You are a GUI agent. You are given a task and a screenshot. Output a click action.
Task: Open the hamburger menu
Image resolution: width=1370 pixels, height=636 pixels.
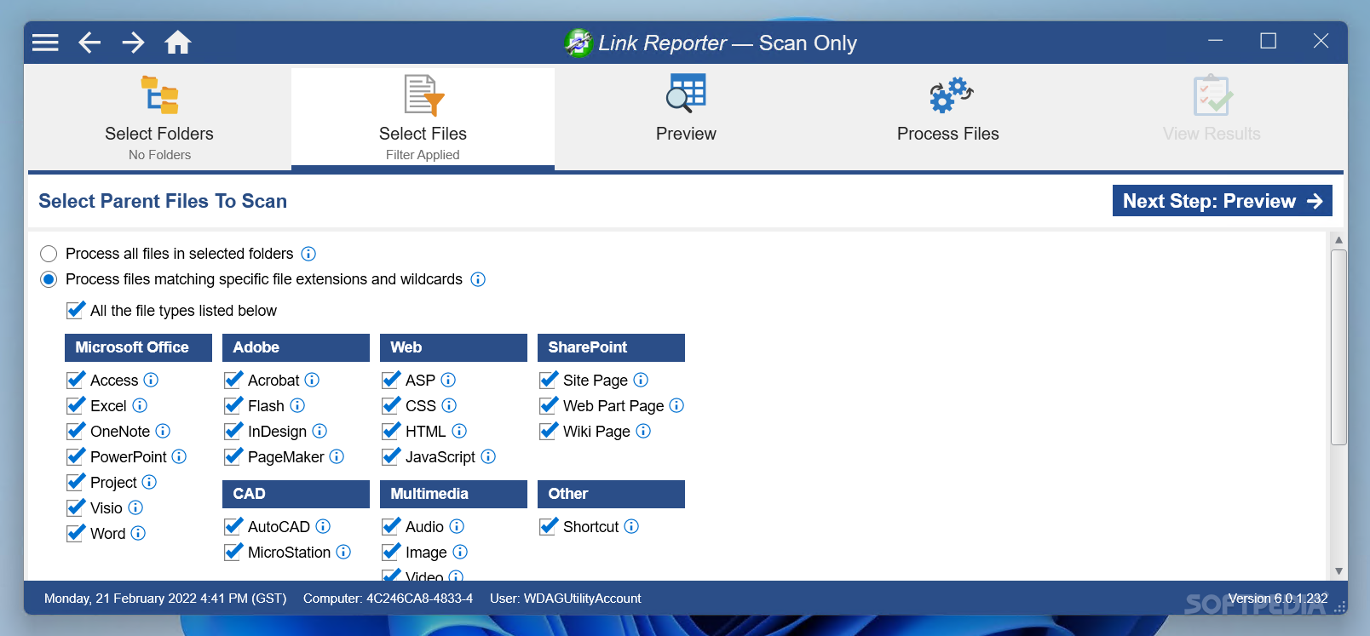[x=45, y=43]
